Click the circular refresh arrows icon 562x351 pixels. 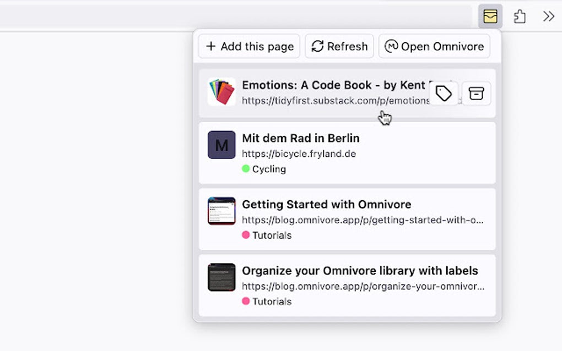point(317,46)
